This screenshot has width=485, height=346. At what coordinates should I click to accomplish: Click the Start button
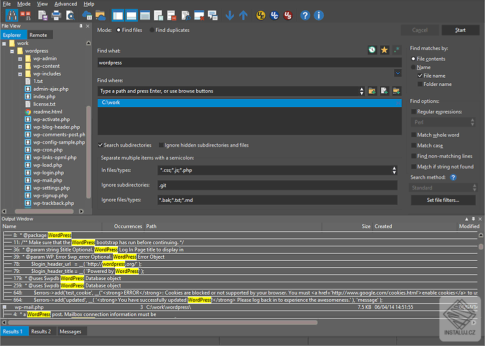tap(460, 30)
